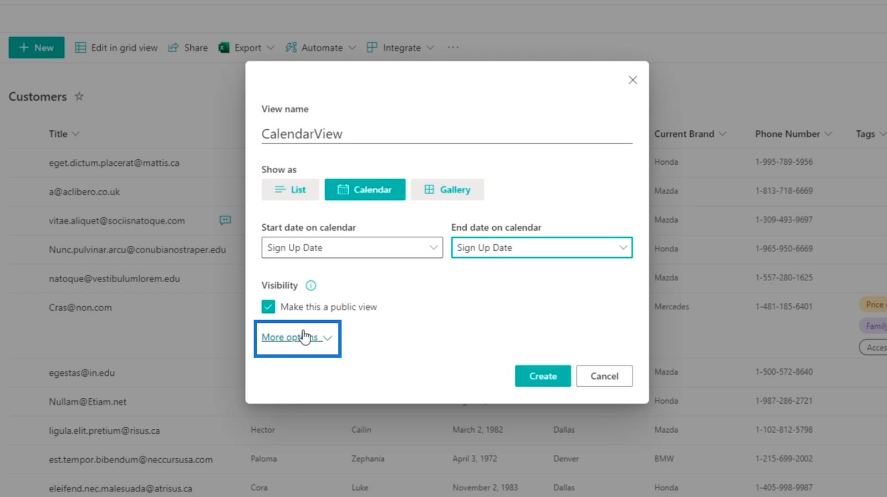Open the Start date on calendar dropdown

[352, 248]
